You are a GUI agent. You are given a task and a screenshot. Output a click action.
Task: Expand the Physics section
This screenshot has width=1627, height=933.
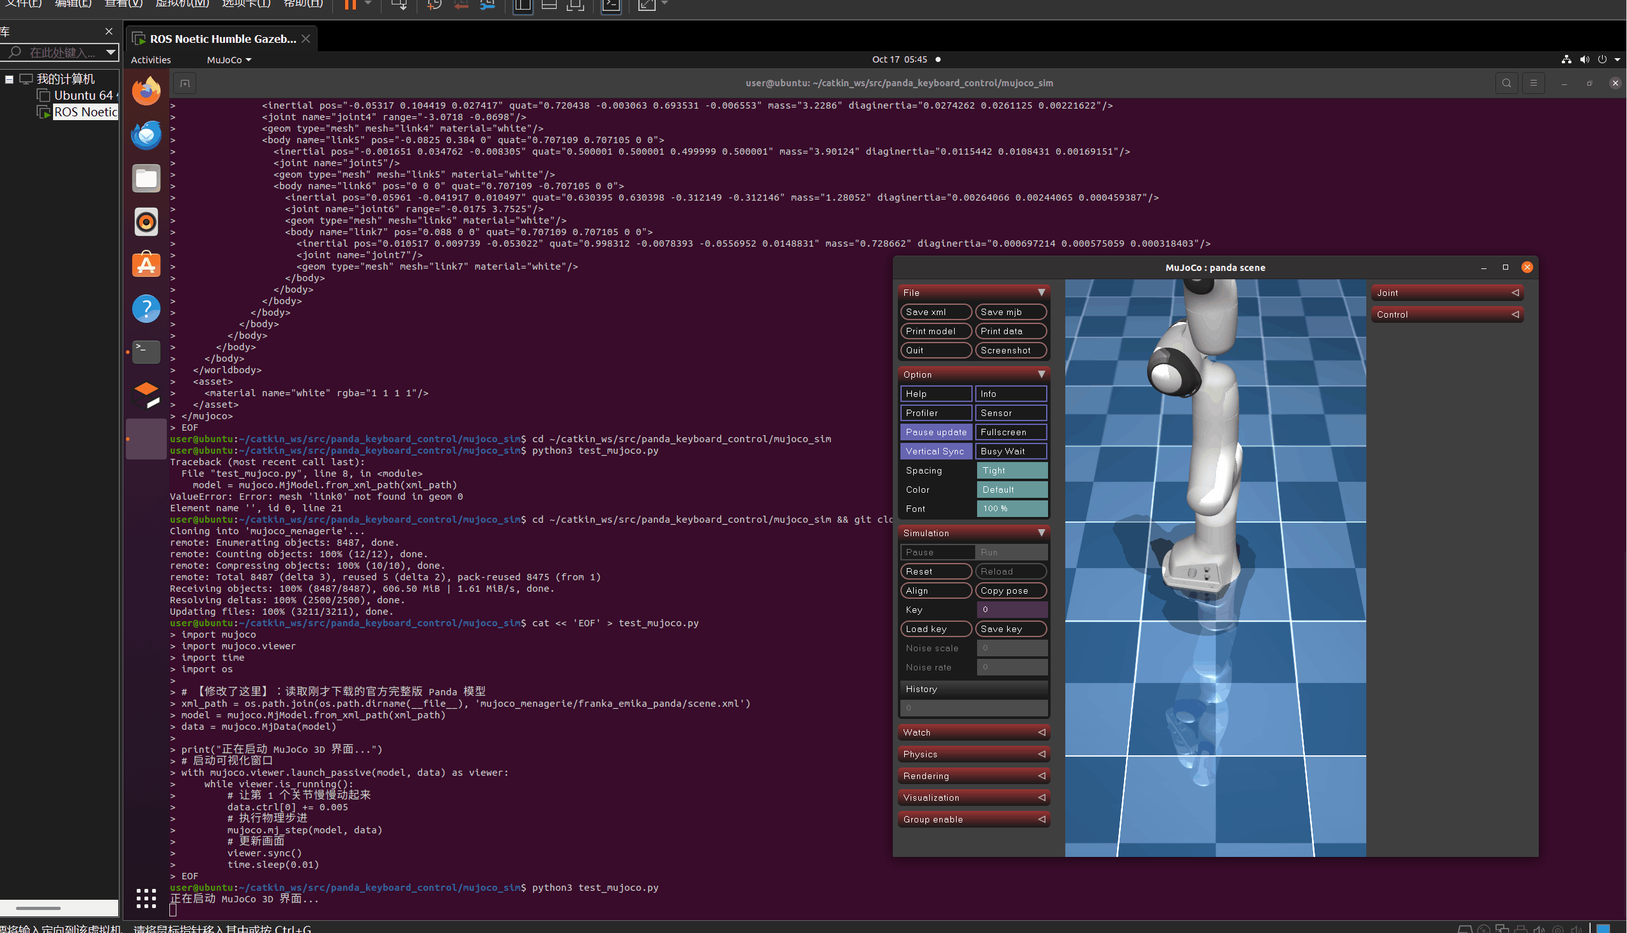[x=973, y=754]
